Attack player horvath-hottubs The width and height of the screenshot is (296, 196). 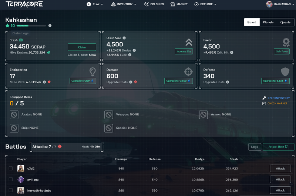tap(280, 190)
